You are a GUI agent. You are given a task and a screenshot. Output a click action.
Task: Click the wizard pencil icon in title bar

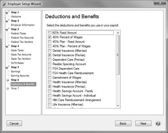click(4, 4)
